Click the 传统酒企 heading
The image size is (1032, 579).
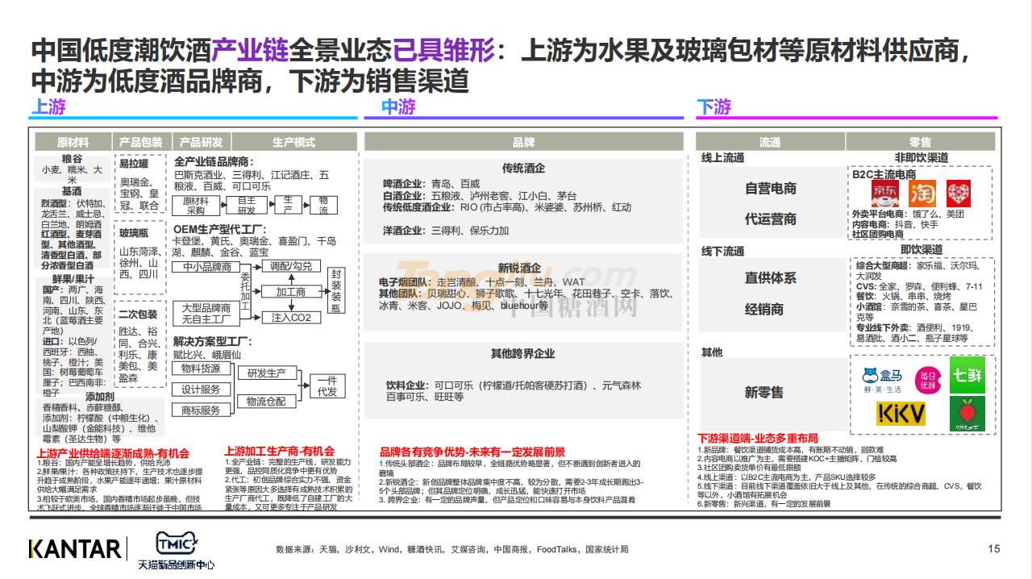click(523, 169)
